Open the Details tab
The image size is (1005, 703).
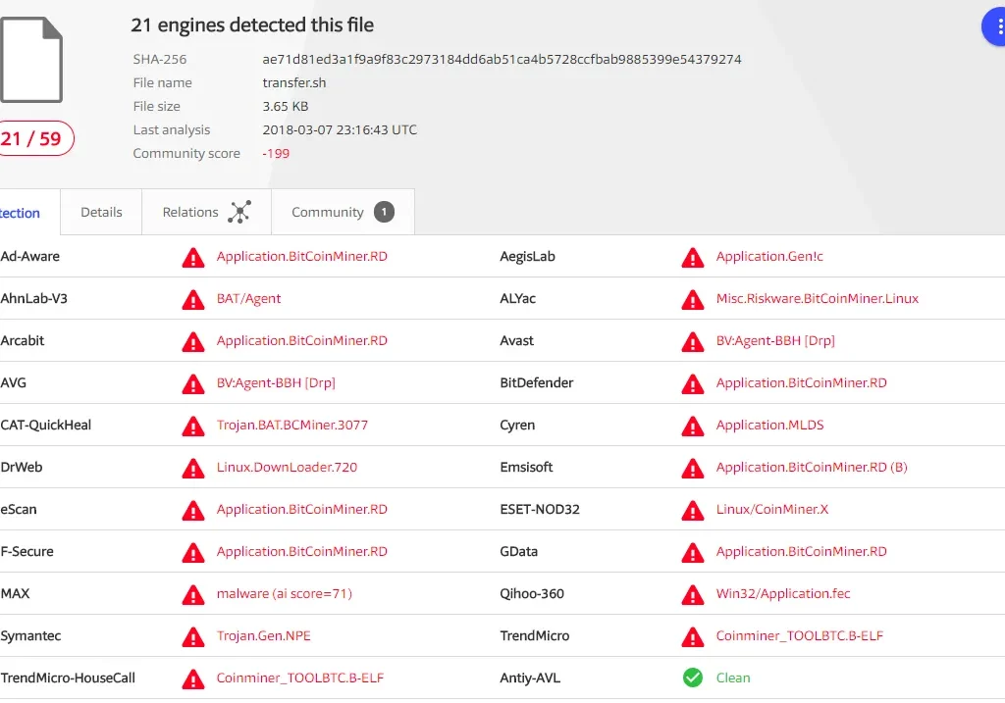click(x=101, y=212)
